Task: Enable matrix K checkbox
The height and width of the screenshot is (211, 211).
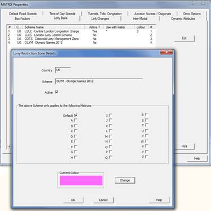Action: pos(110,126)
